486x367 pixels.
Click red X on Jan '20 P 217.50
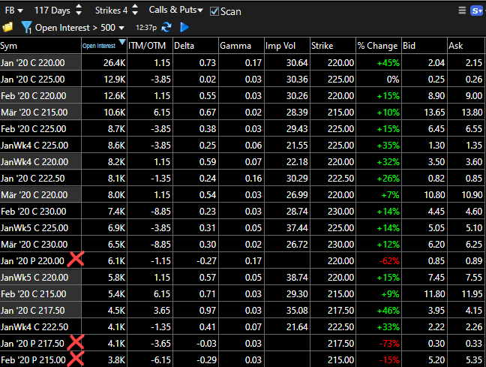[76, 343]
